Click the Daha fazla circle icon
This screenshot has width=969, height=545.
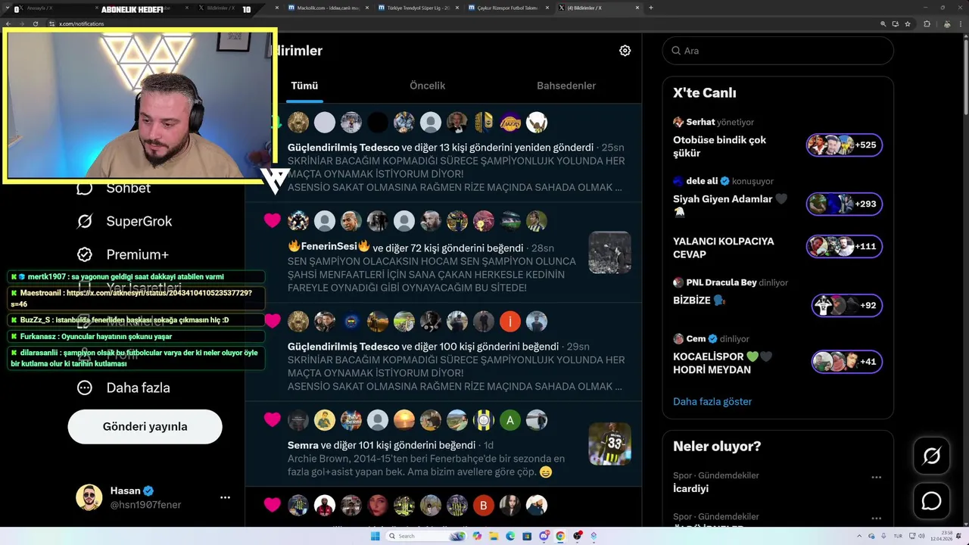(85, 388)
